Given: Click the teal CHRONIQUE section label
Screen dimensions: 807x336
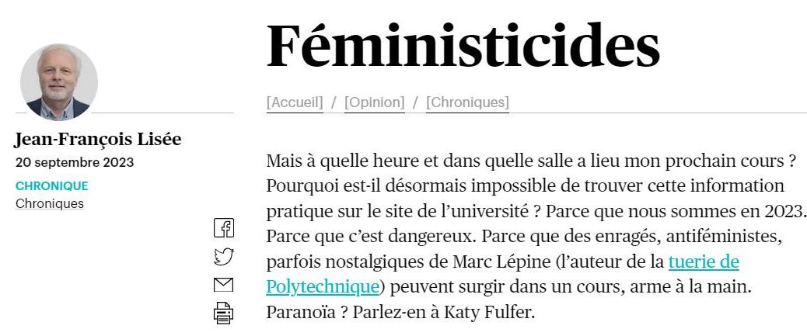Looking at the screenshot, I should (52, 186).
